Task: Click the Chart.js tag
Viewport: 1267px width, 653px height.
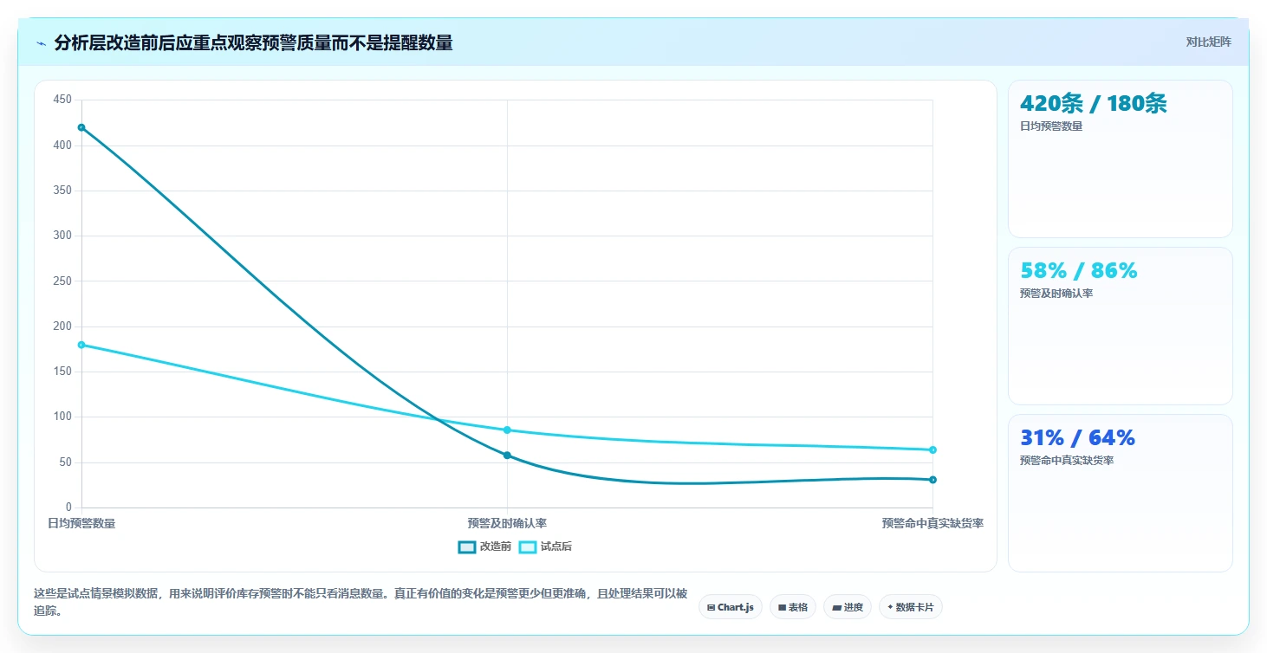Action: (731, 607)
